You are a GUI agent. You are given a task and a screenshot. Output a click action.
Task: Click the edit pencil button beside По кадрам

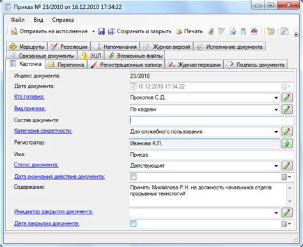[x=287, y=109]
